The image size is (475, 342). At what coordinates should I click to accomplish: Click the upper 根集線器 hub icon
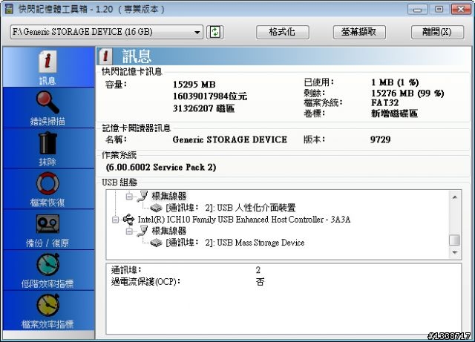coord(142,197)
